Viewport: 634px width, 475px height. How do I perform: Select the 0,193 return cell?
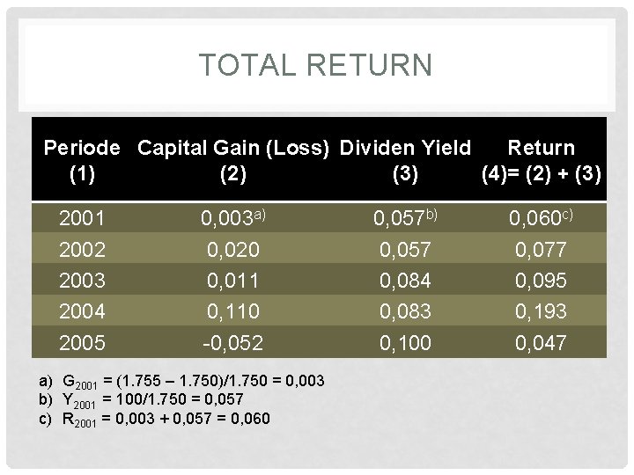coord(540,311)
